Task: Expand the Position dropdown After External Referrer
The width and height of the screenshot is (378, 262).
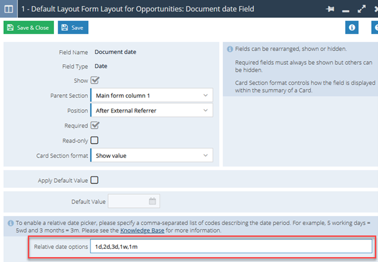Action: 152,110
